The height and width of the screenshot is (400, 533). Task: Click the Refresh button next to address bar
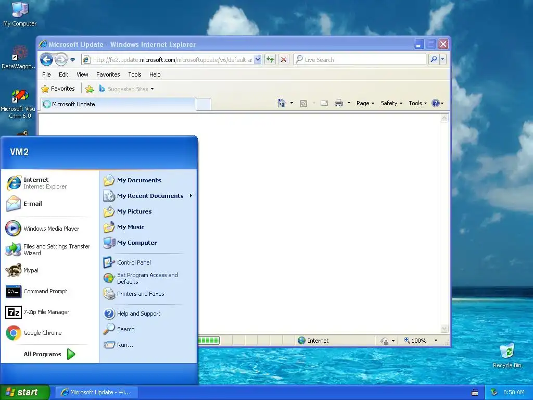coord(270,59)
